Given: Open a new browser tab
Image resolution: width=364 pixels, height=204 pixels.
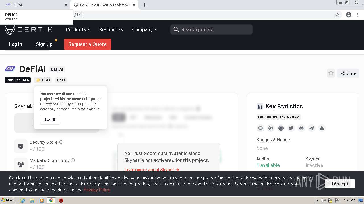Looking at the screenshot, I should (145, 5).
